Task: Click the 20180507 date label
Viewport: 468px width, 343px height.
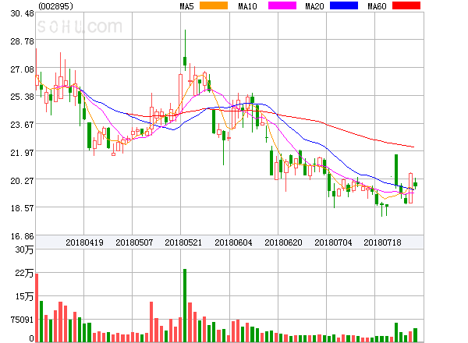Action: [134, 242]
